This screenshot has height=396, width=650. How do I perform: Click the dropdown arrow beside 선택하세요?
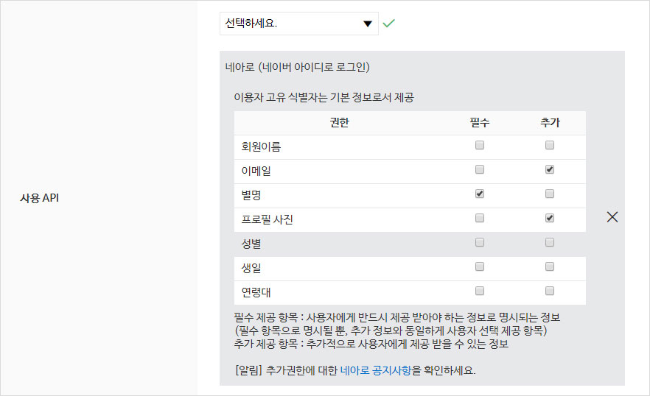pyautogui.click(x=368, y=24)
